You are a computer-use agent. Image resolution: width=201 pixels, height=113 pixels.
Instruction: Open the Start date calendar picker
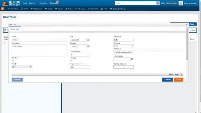(89, 40)
